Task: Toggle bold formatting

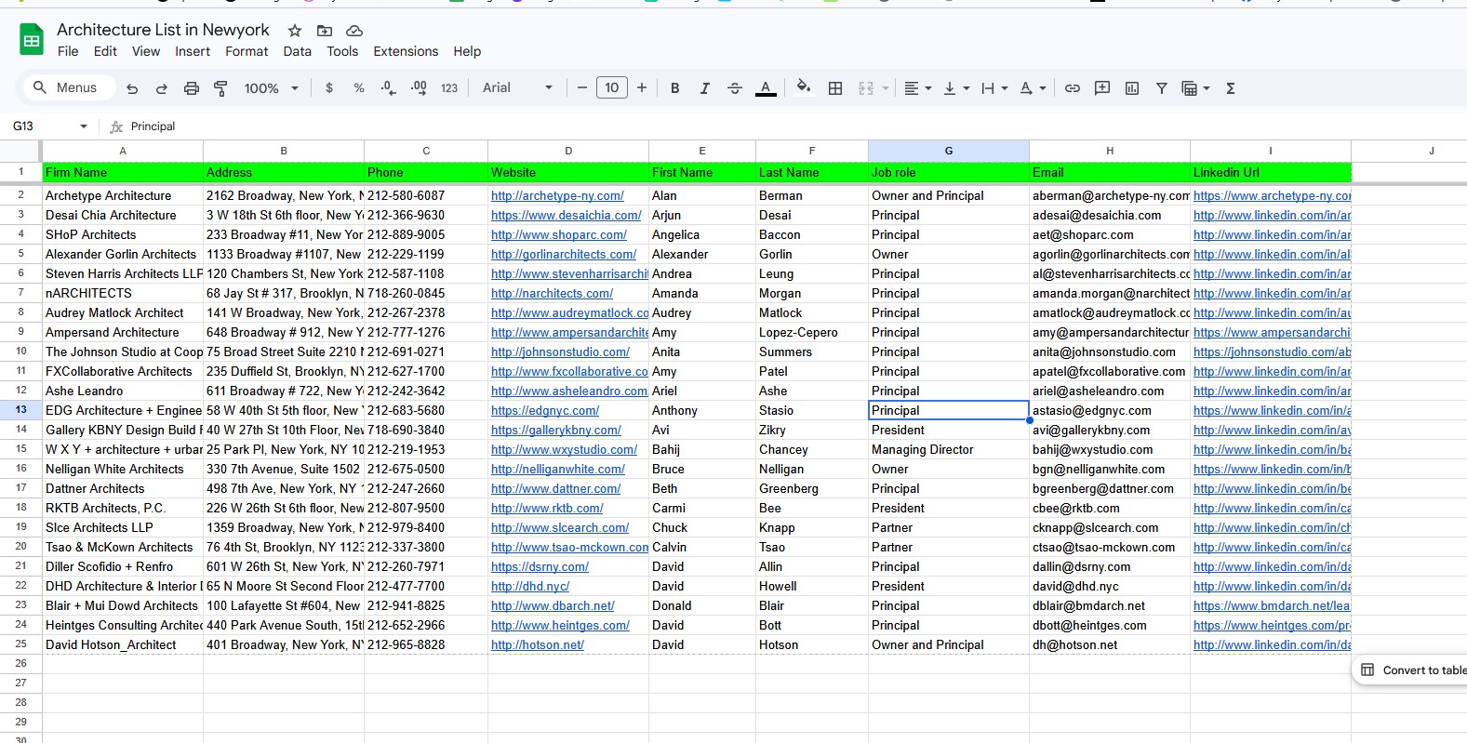Action: pyautogui.click(x=675, y=88)
